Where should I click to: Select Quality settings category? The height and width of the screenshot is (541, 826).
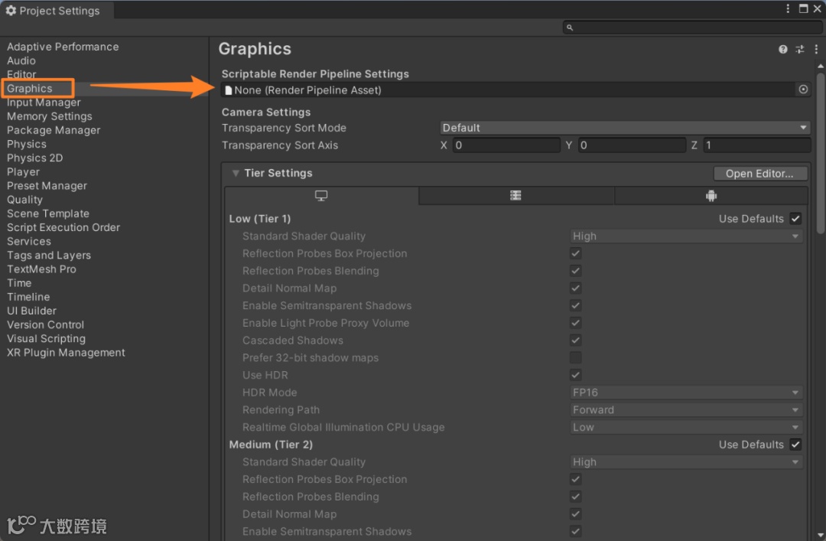tap(24, 200)
